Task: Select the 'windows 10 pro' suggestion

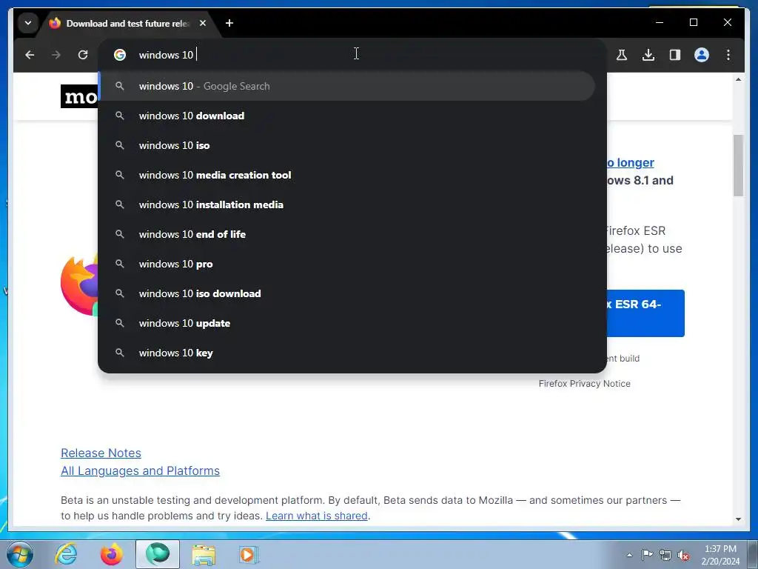Action: point(346,264)
